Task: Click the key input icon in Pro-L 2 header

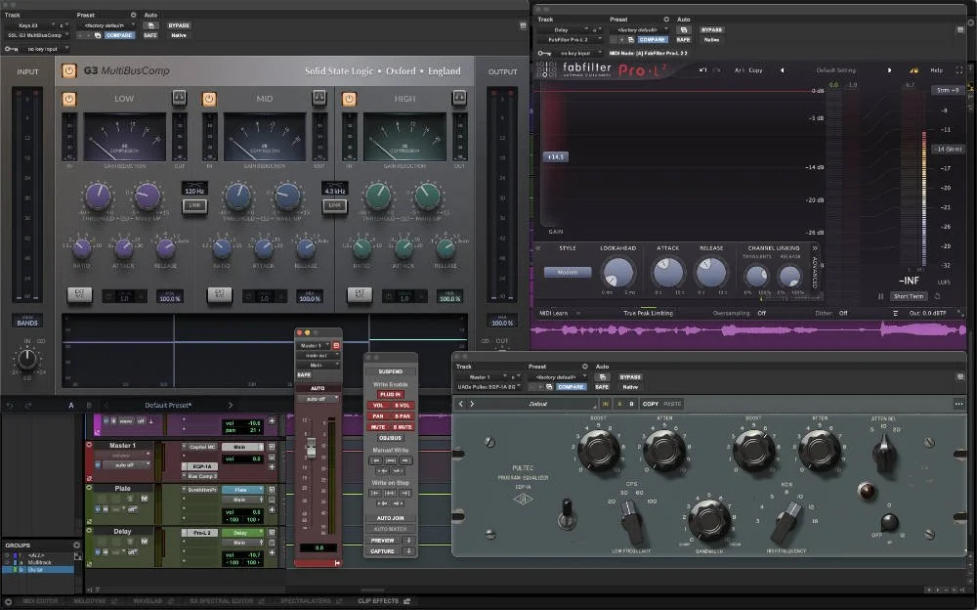Action: pos(544,53)
